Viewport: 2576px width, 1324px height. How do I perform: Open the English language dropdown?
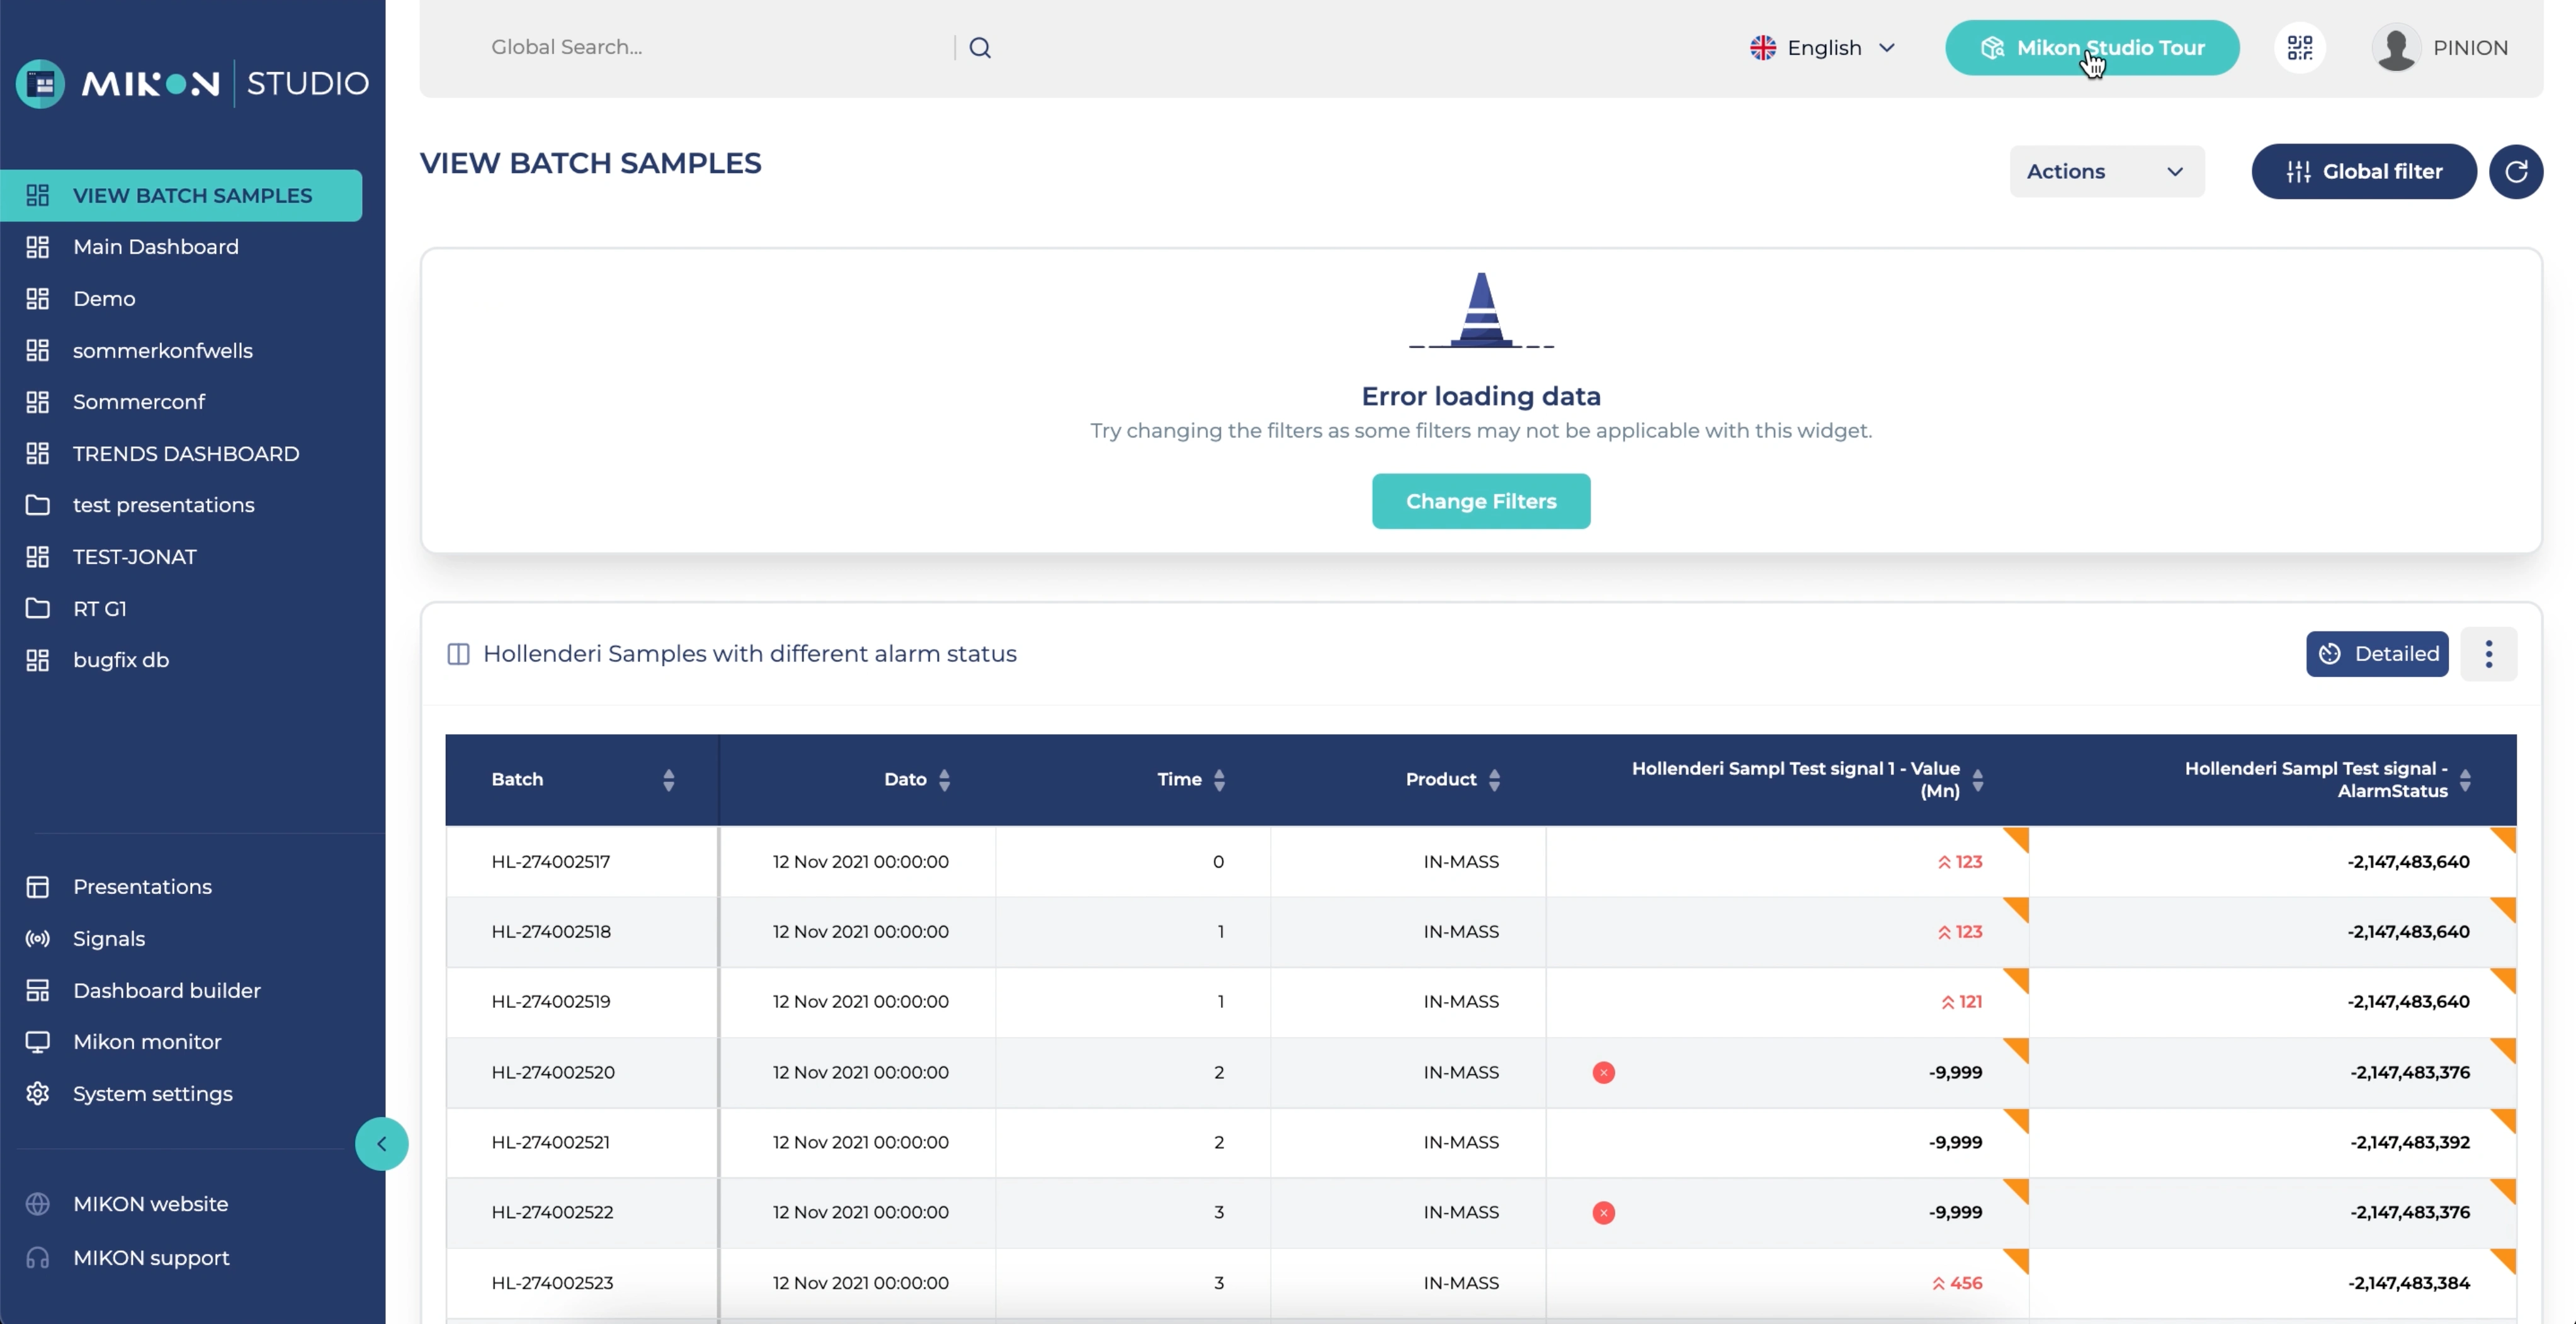pyautogui.click(x=1824, y=48)
